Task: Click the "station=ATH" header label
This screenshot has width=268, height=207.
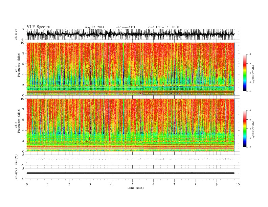Action: tap(126, 27)
